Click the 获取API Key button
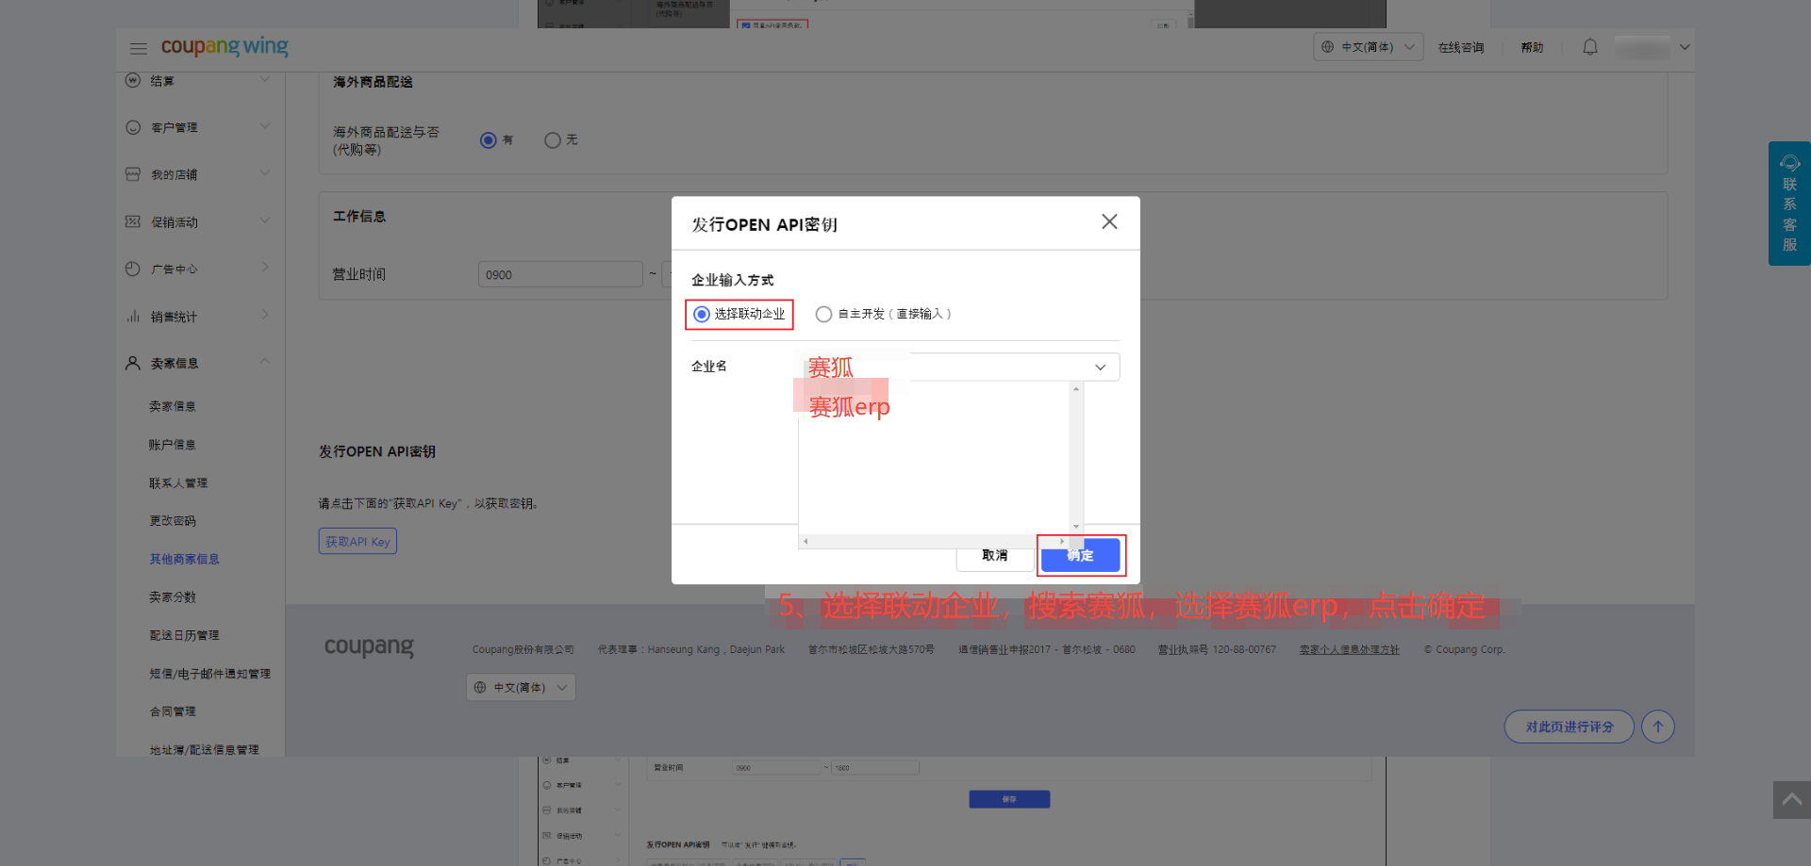Image resolution: width=1811 pixels, height=866 pixels. click(x=357, y=542)
